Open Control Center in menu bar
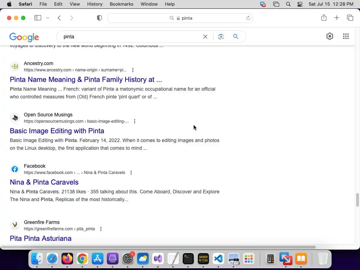This screenshot has width=360, height=270. coord(300,4)
